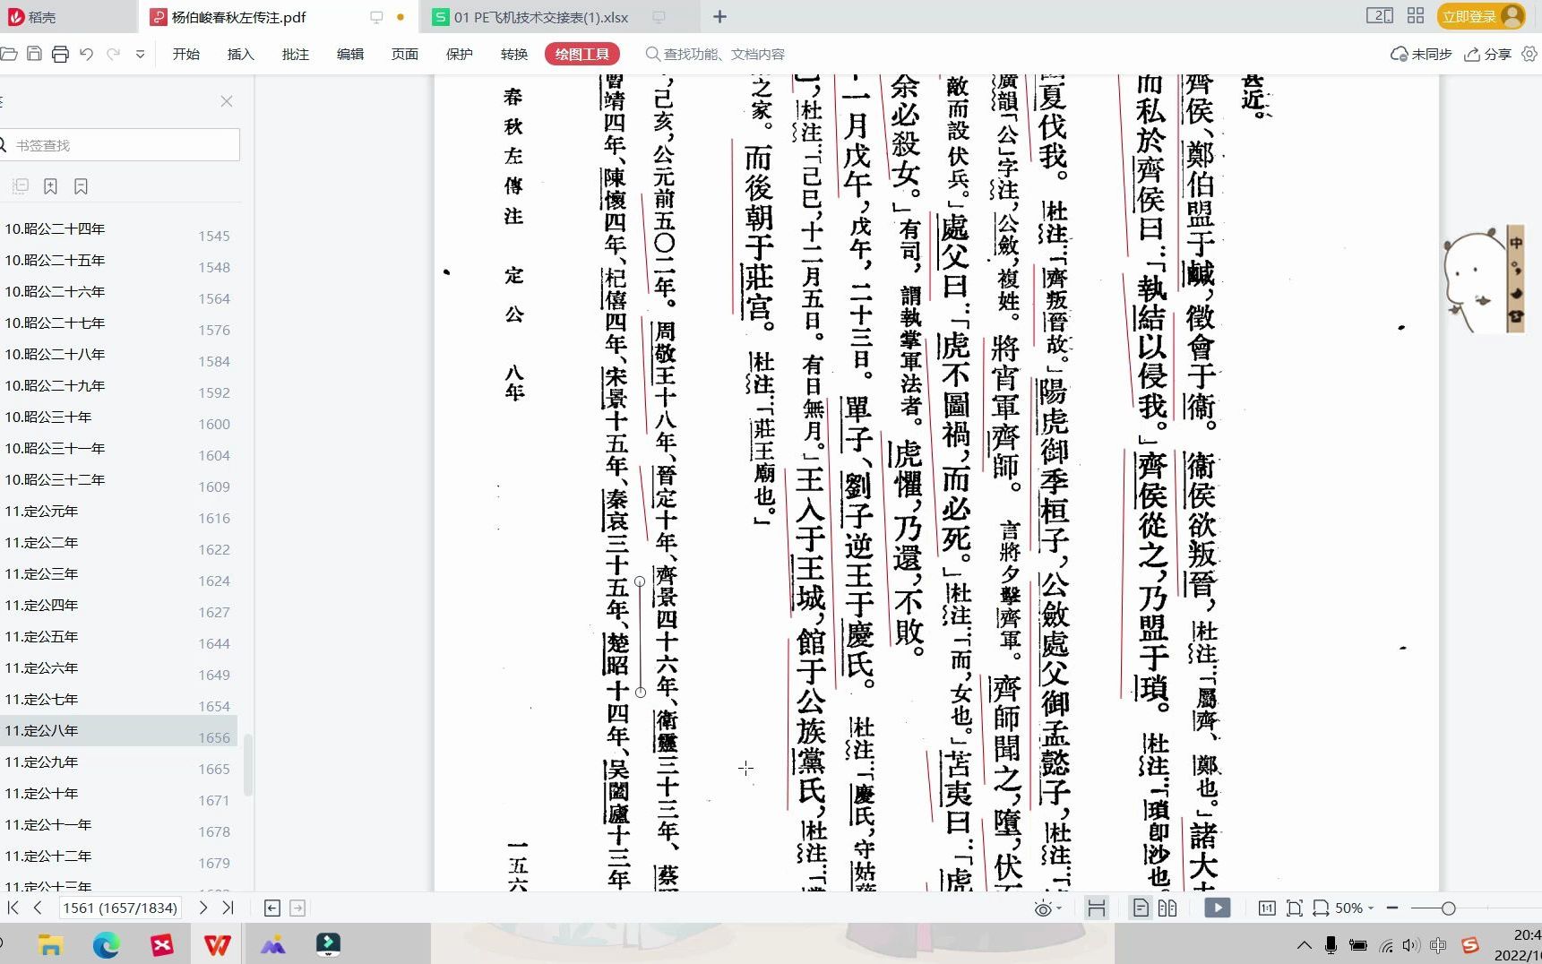
Task: Open the 插入 menu tab
Action: pyautogui.click(x=241, y=54)
